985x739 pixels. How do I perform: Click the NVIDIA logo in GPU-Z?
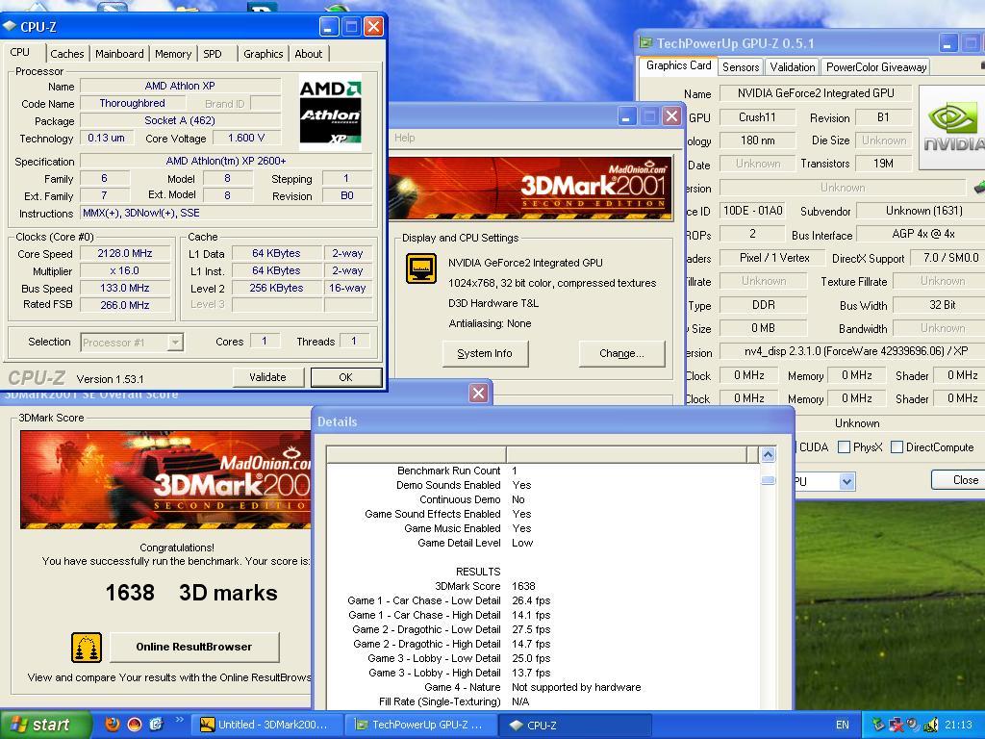point(952,128)
